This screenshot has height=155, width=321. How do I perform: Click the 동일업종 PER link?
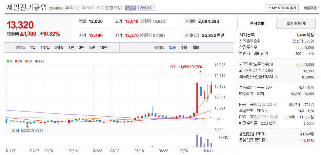tap(251, 134)
